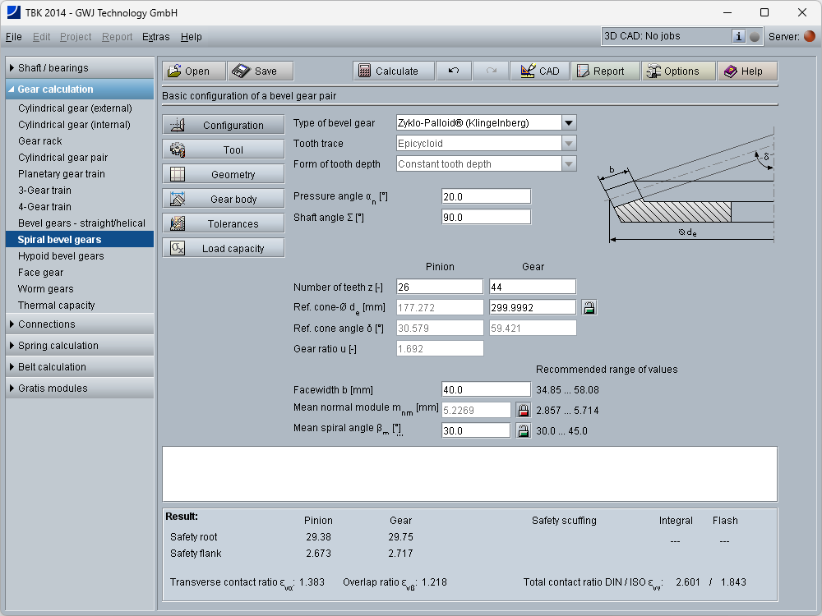Switch to the Geometry page
The image size is (822, 616).
pyautogui.click(x=224, y=174)
